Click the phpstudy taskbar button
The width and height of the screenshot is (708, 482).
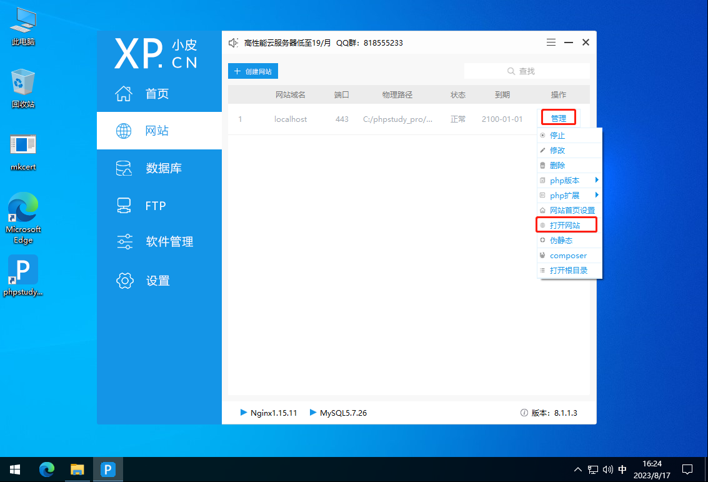tap(108, 469)
